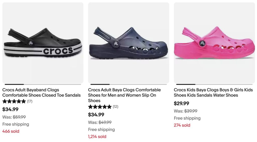Open the (12) reviews count
Image resolution: width=257 pixels, height=142 pixels.
115,107
